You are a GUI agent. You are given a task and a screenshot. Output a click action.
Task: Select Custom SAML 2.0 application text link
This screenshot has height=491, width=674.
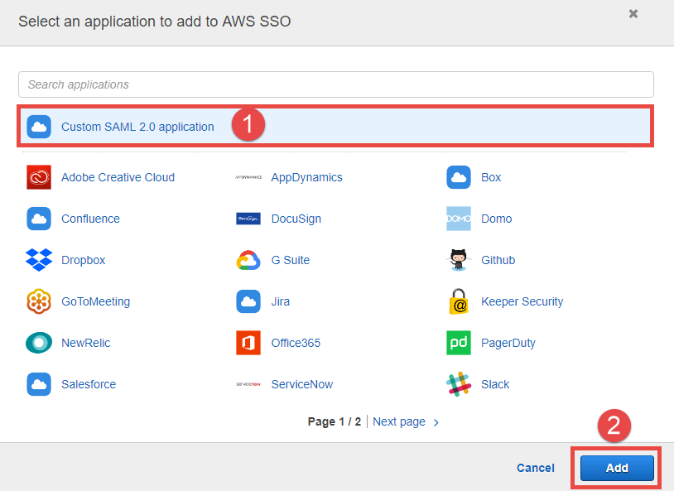137,127
